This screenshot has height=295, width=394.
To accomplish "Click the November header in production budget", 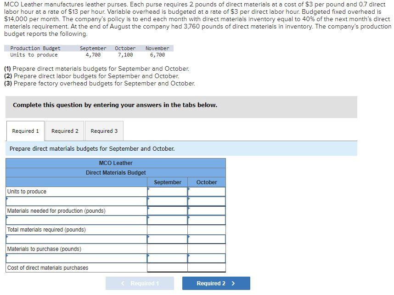I will (x=158, y=48).
